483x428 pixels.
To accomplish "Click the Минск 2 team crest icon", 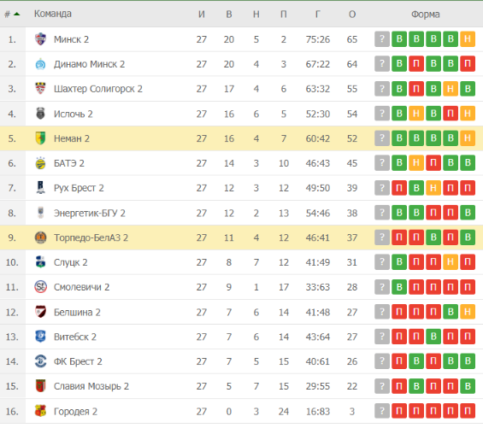I will coord(40,39).
